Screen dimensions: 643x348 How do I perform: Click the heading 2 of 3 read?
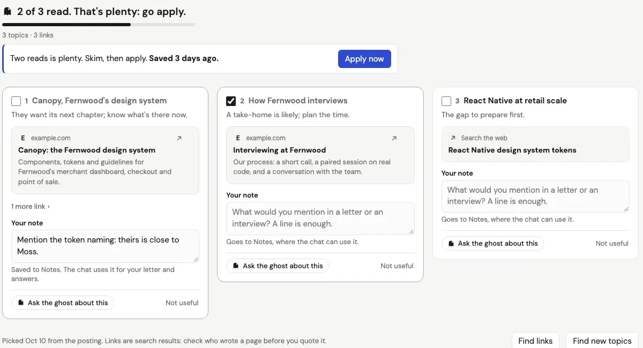click(x=101, y=11)
